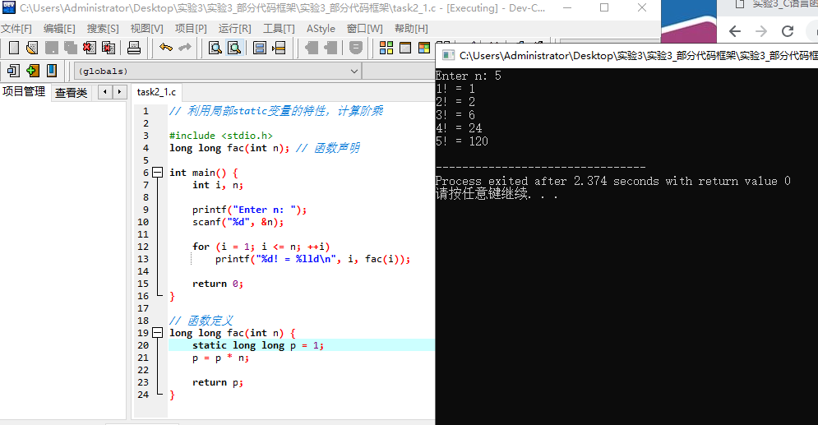
Task: Click the scanf("%d", &n); line
Action: point(238,222)
